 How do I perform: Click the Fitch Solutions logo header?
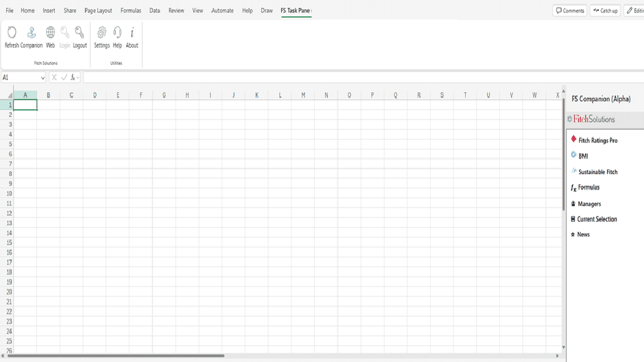pyautogui.click(x=591, y=119)
